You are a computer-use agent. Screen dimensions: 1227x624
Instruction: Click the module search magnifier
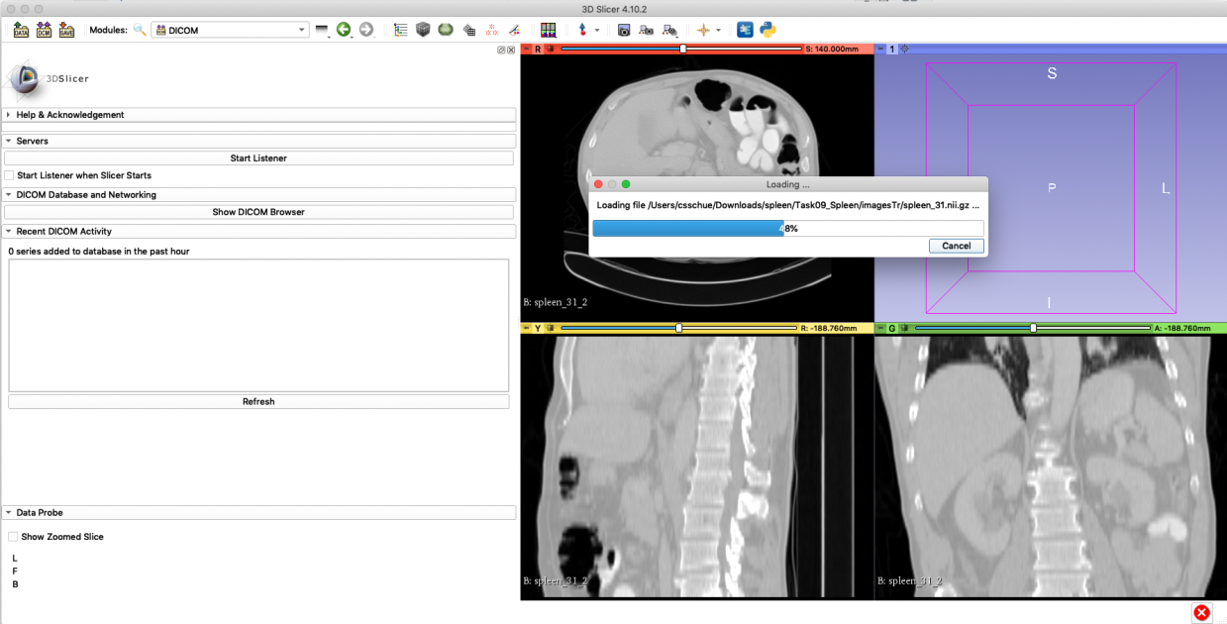(138, 29)
